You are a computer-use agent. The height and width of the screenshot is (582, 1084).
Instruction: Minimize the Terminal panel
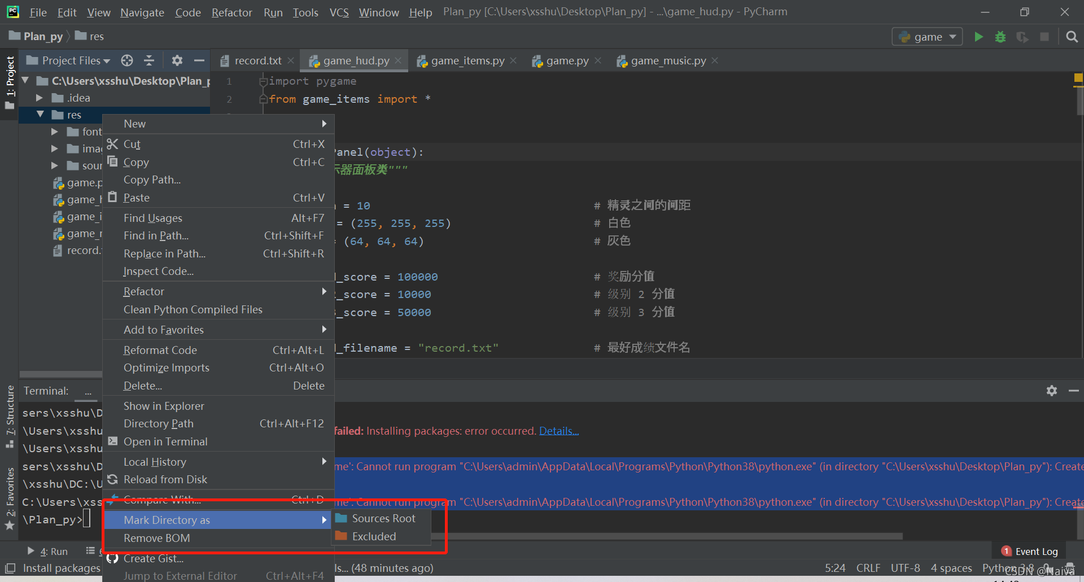tap(1073, 391)
